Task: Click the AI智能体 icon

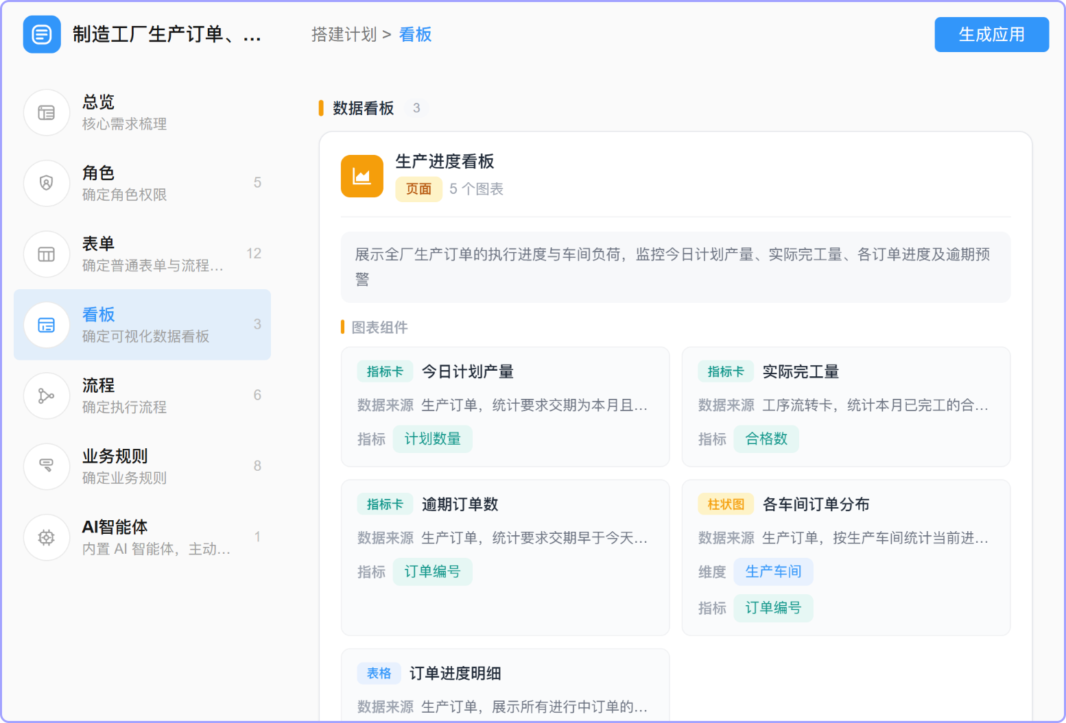Action: click(x=47, y=537)
